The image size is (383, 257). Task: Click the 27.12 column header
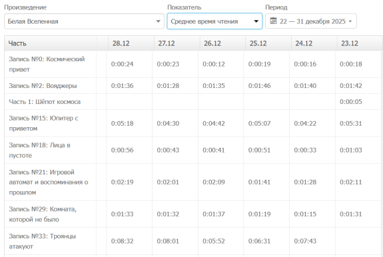[177, 43]
